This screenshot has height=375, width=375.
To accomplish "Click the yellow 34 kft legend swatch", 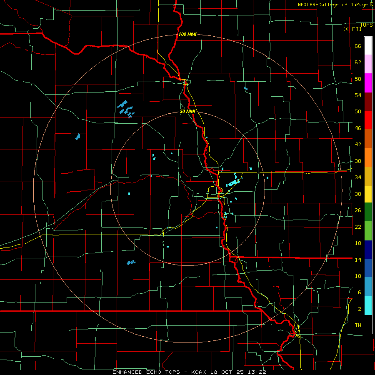I will click(x=368, y=194).
